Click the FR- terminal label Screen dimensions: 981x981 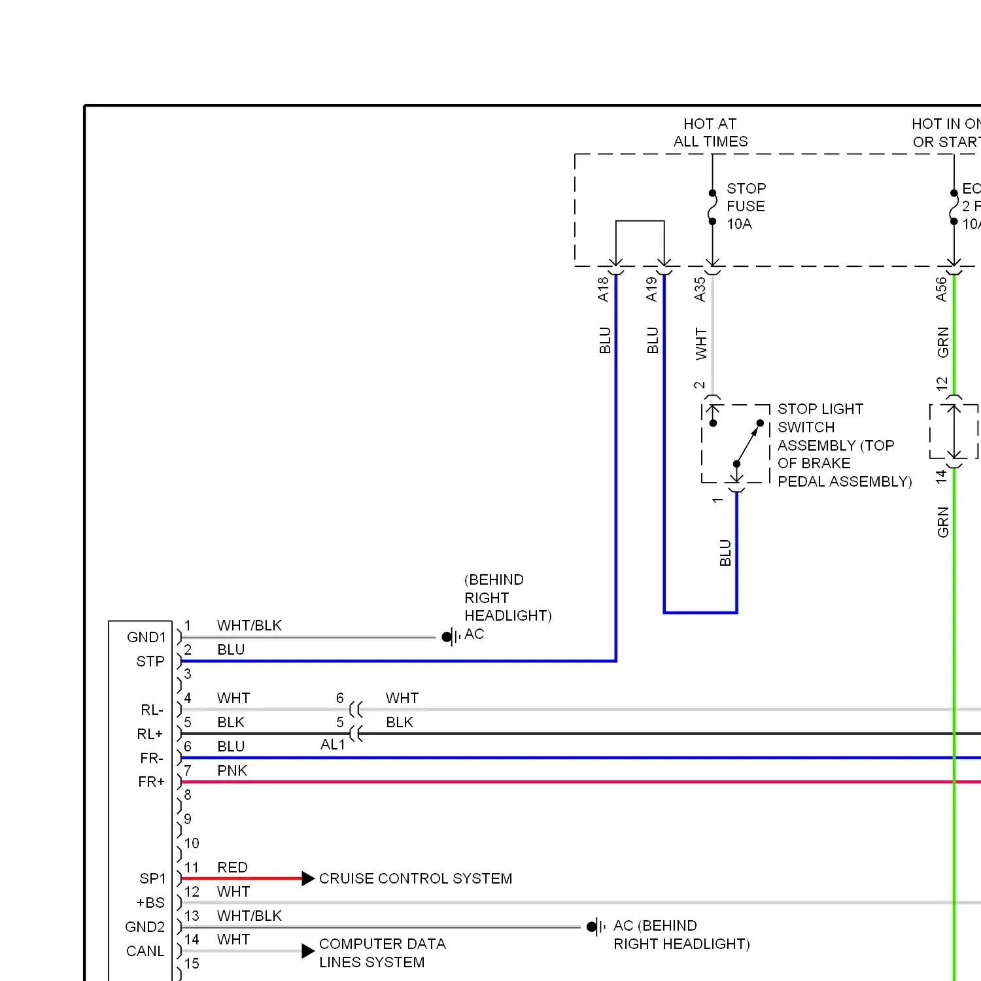152,759
